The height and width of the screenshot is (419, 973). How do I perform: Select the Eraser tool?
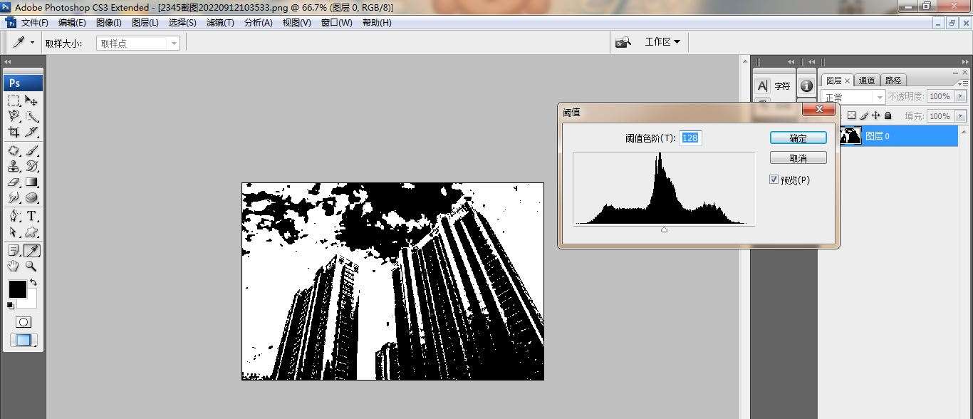[14, 182]
